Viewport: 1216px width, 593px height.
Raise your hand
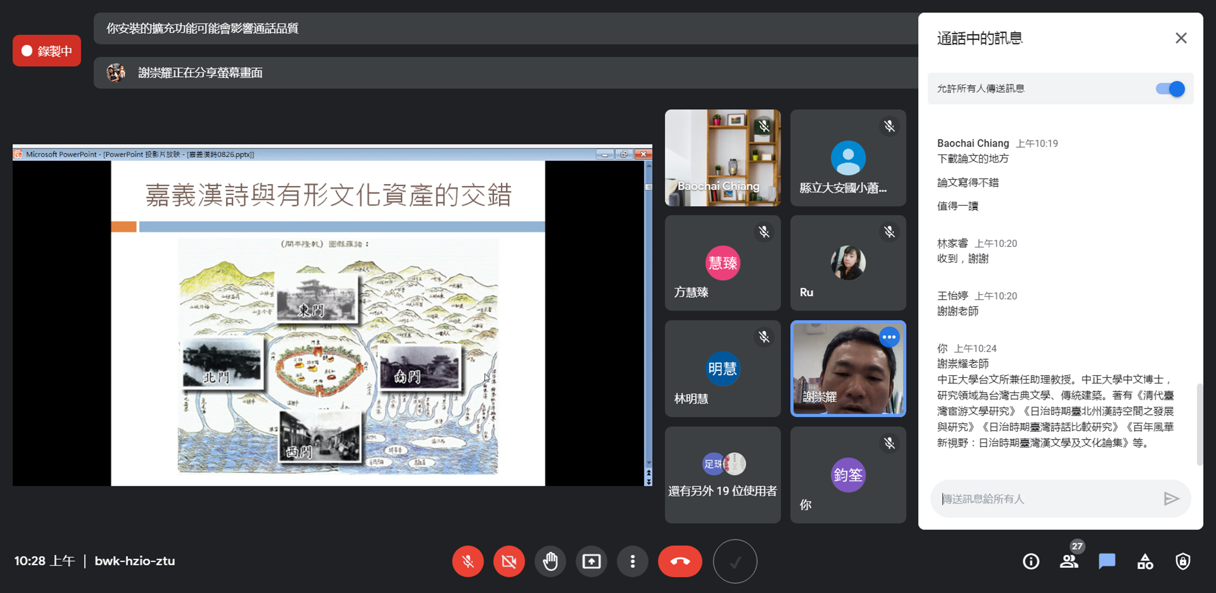pos(550,561)
